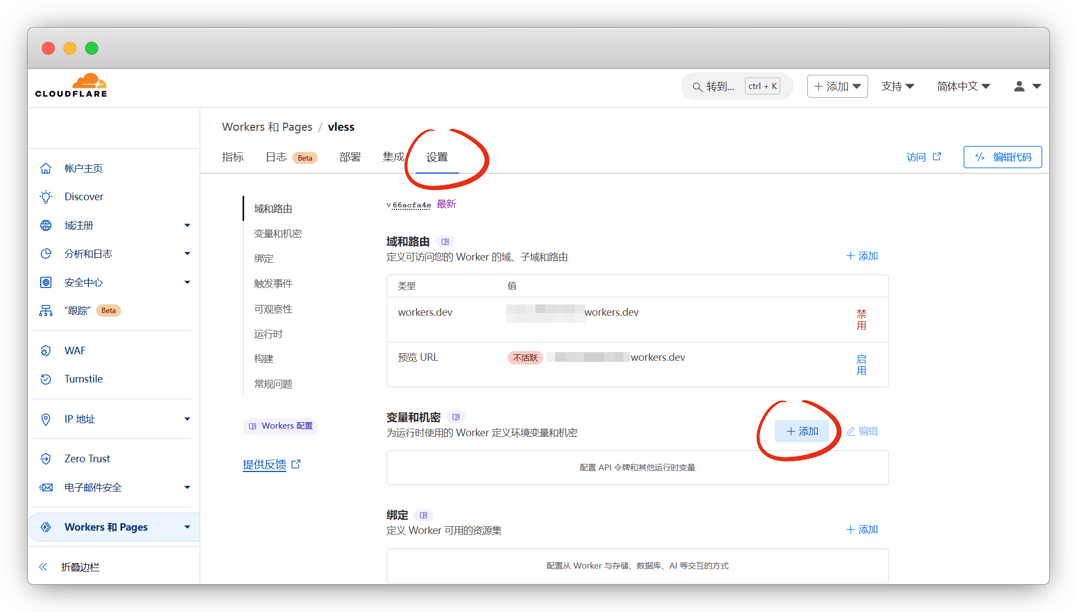Click the docs icon beside 绑定 heading

coord(423,515)
